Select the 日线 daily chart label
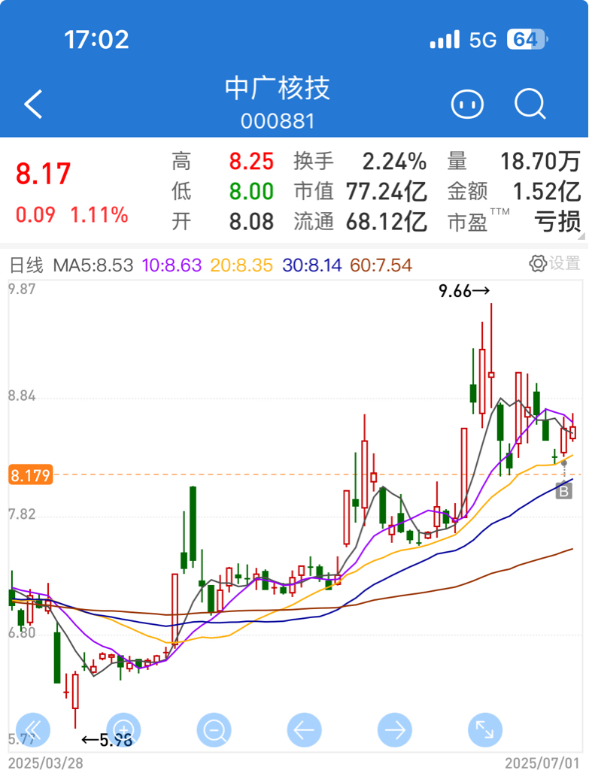The width and height of the screenshot is (589, 770). pos(26,265)
